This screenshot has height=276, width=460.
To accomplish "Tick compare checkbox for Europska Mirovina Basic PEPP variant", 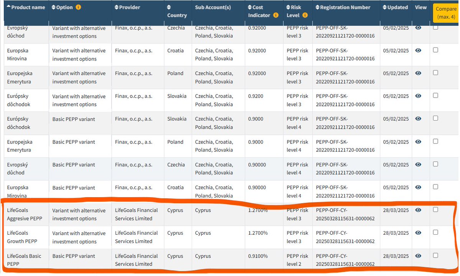I will (435, 187).
